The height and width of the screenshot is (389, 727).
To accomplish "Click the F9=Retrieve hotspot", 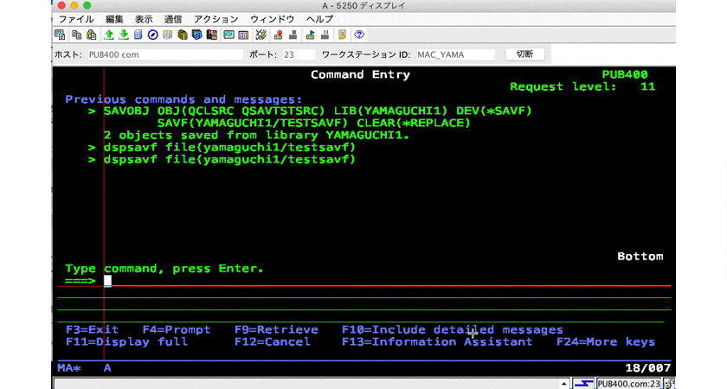I will click(x=276, y=329).
